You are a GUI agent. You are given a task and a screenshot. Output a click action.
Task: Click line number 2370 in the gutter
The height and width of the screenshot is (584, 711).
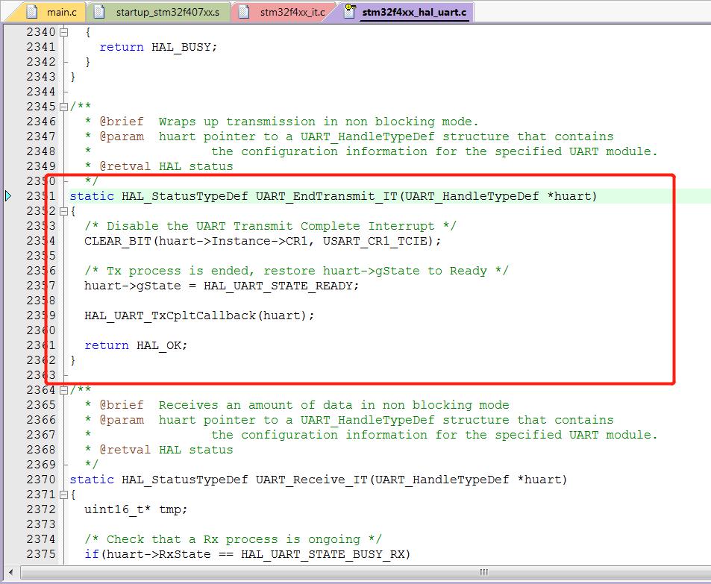coord(41,480)
